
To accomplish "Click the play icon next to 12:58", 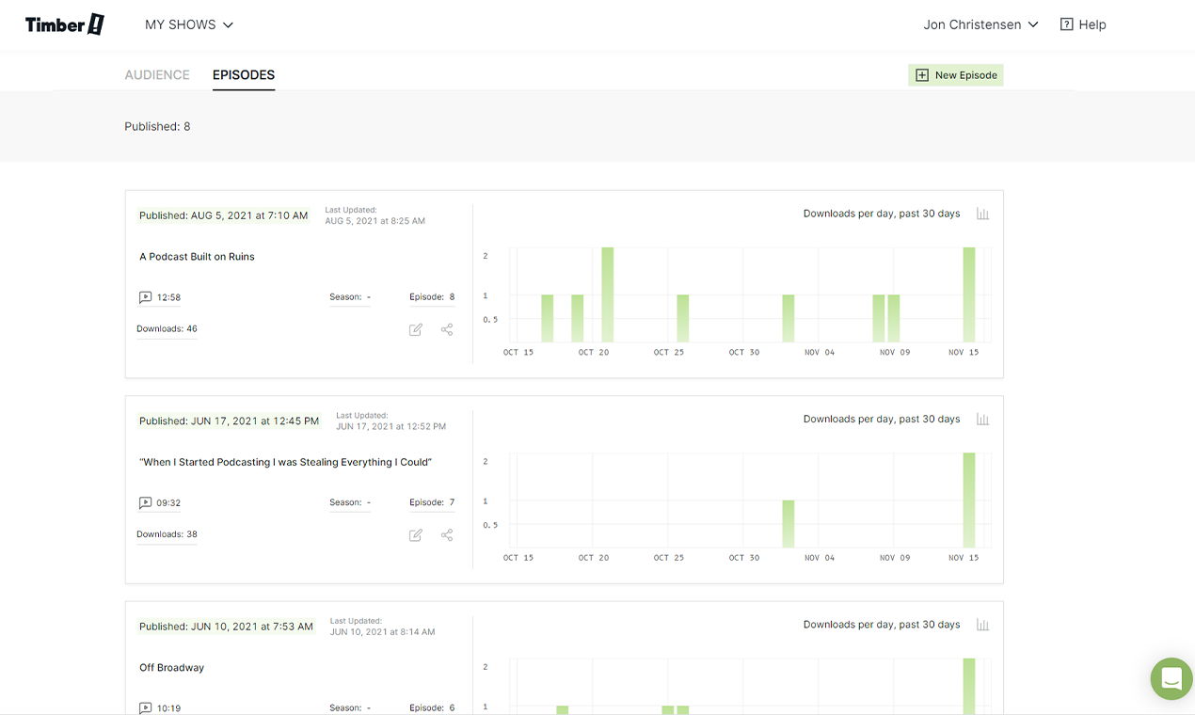I will tap(145, 297).
